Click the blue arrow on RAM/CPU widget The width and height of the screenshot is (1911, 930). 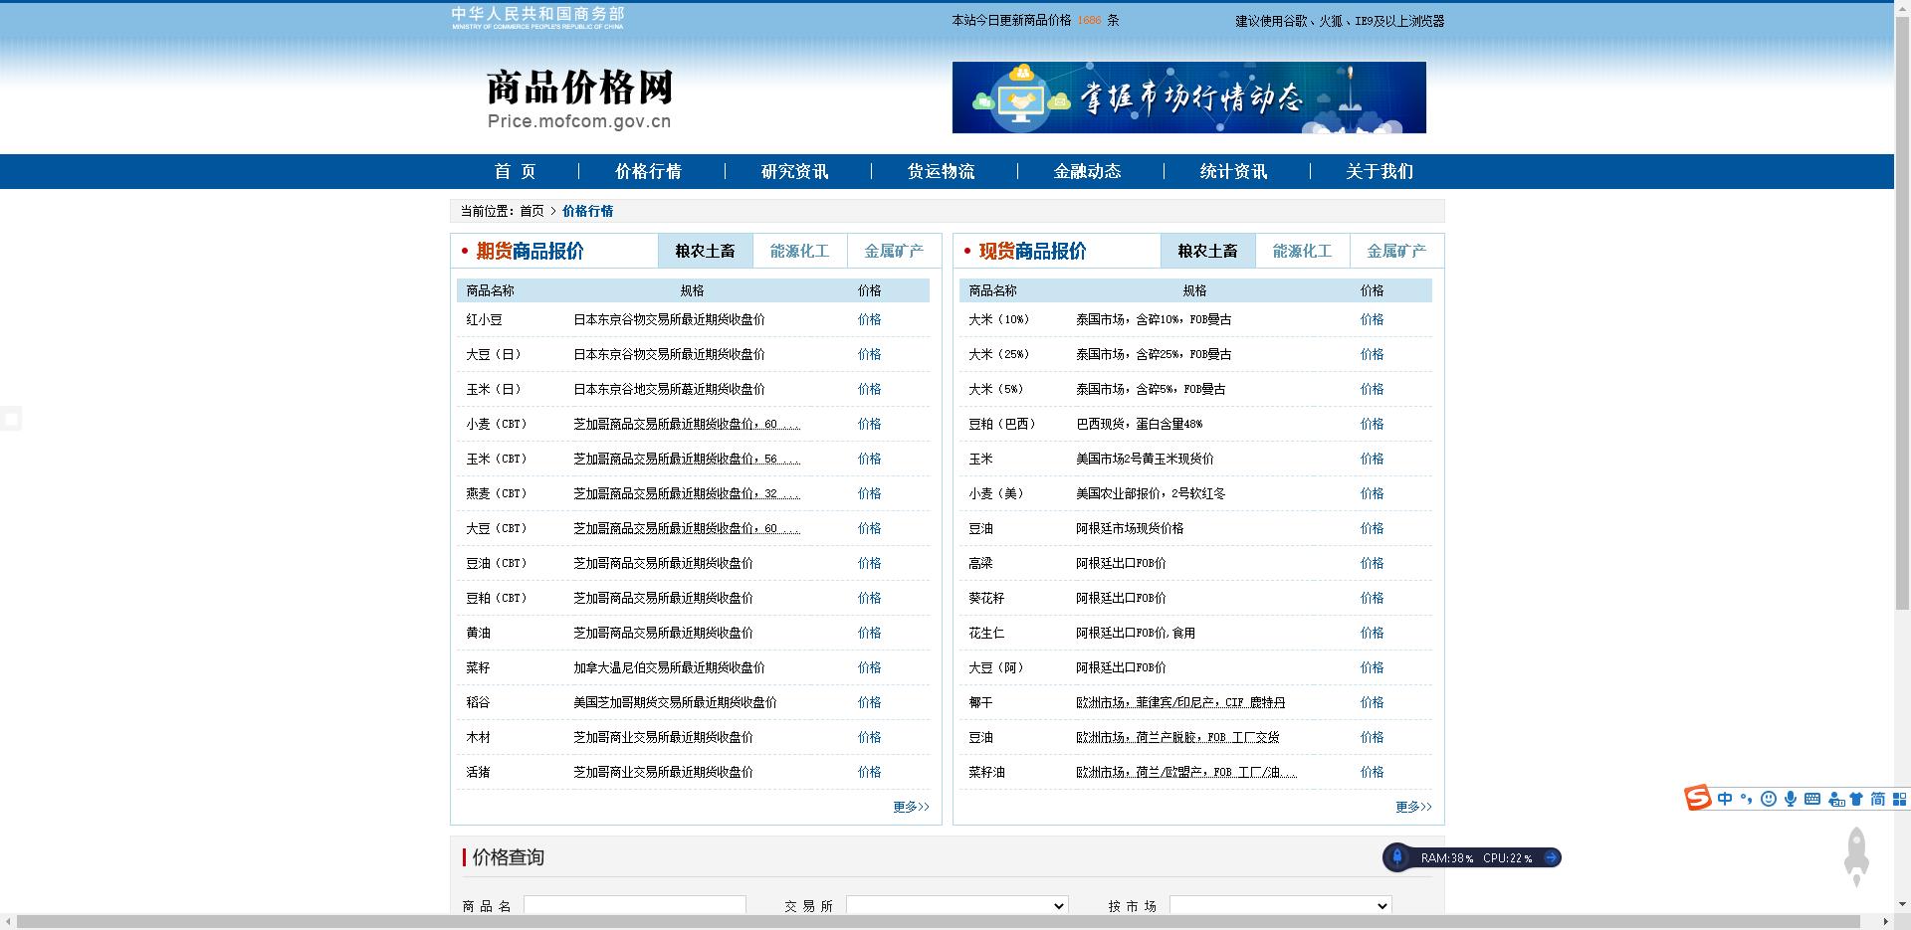click(1550, 857)
